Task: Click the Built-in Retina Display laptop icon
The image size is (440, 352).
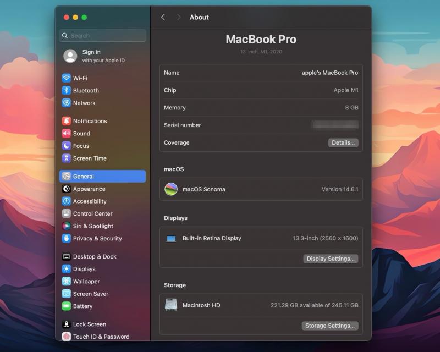Action: [x=171, y=238]
